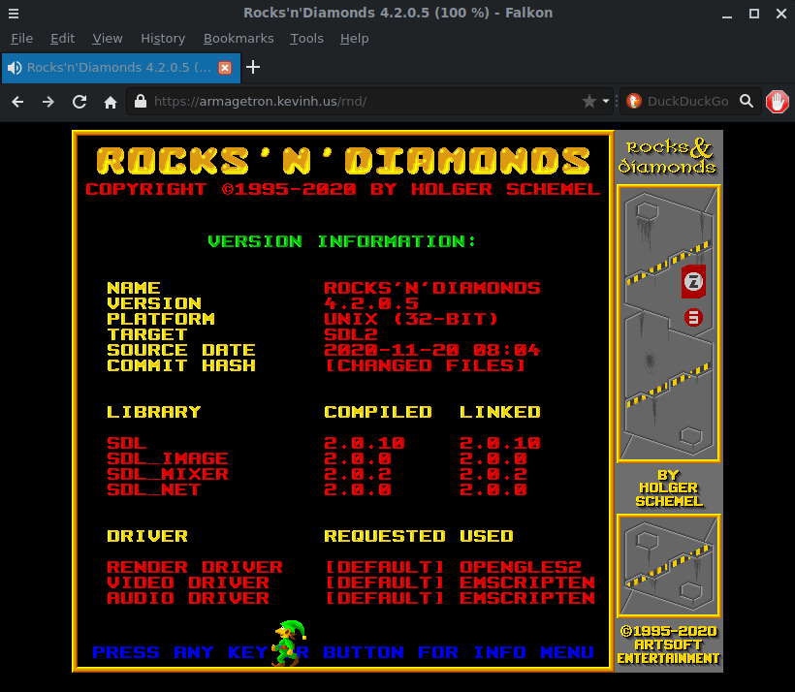Screen dimensions: 795x692
Task: Open the Tools menu
Action: [306, 39]
